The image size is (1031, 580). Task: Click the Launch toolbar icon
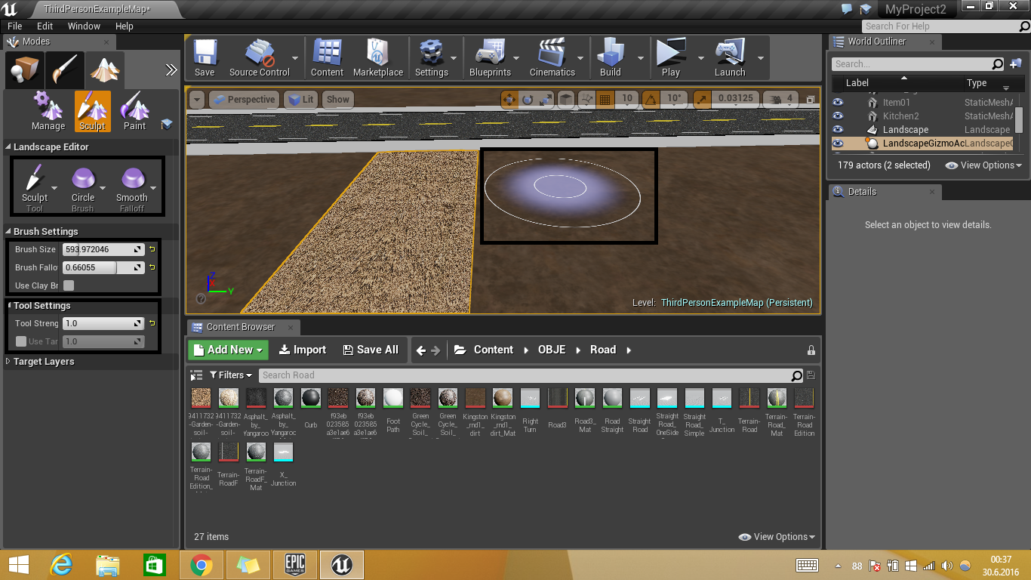click(x=730, y=58)
